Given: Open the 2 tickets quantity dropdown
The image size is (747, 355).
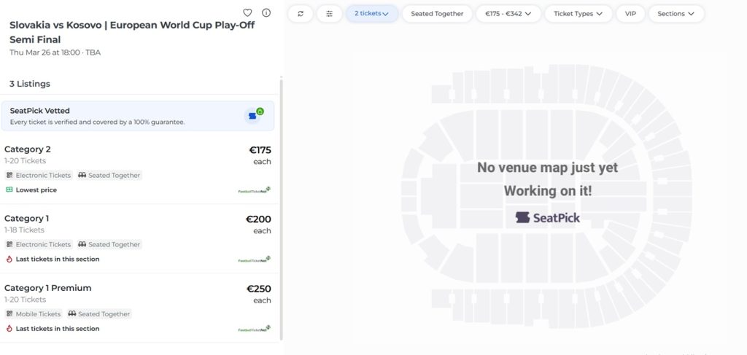Looking at the screenshot, I should tap(371, 14).
